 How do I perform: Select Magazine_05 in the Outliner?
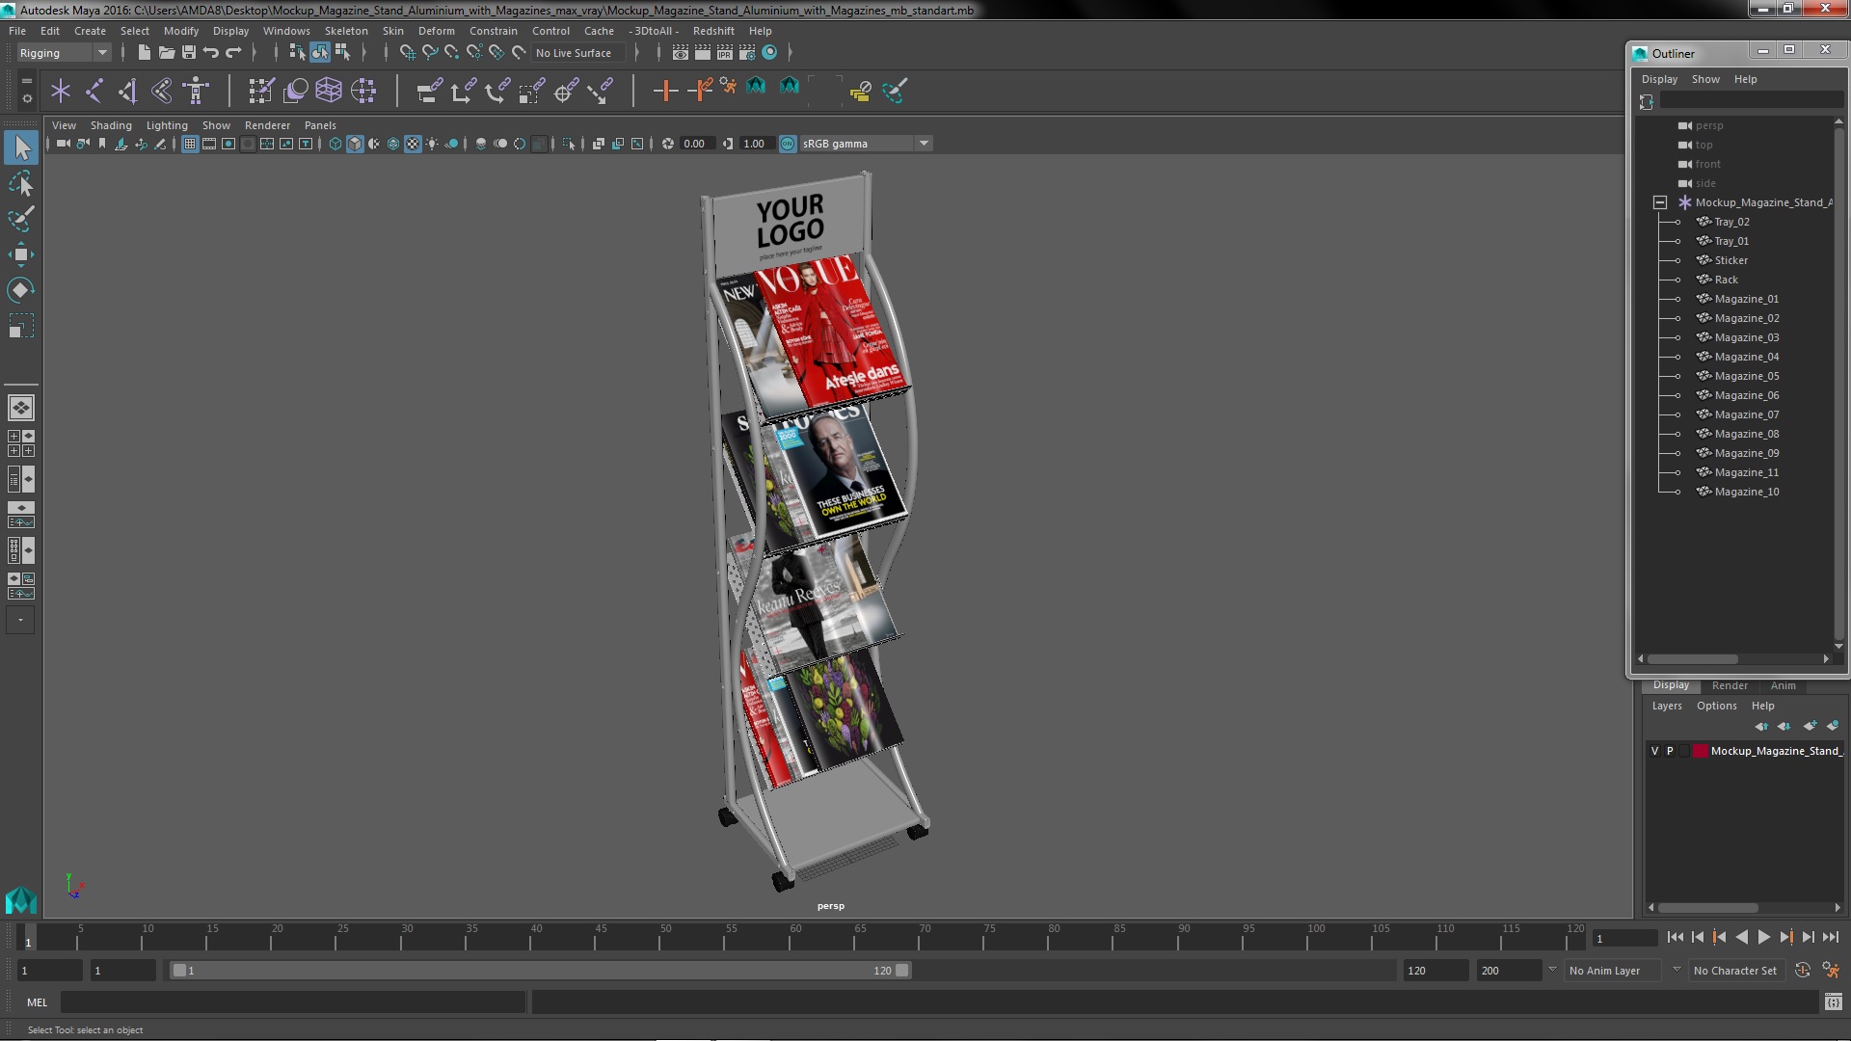(1746, 376)
